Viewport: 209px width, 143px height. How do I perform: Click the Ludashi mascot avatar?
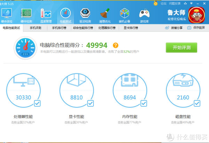coord(196,15)
